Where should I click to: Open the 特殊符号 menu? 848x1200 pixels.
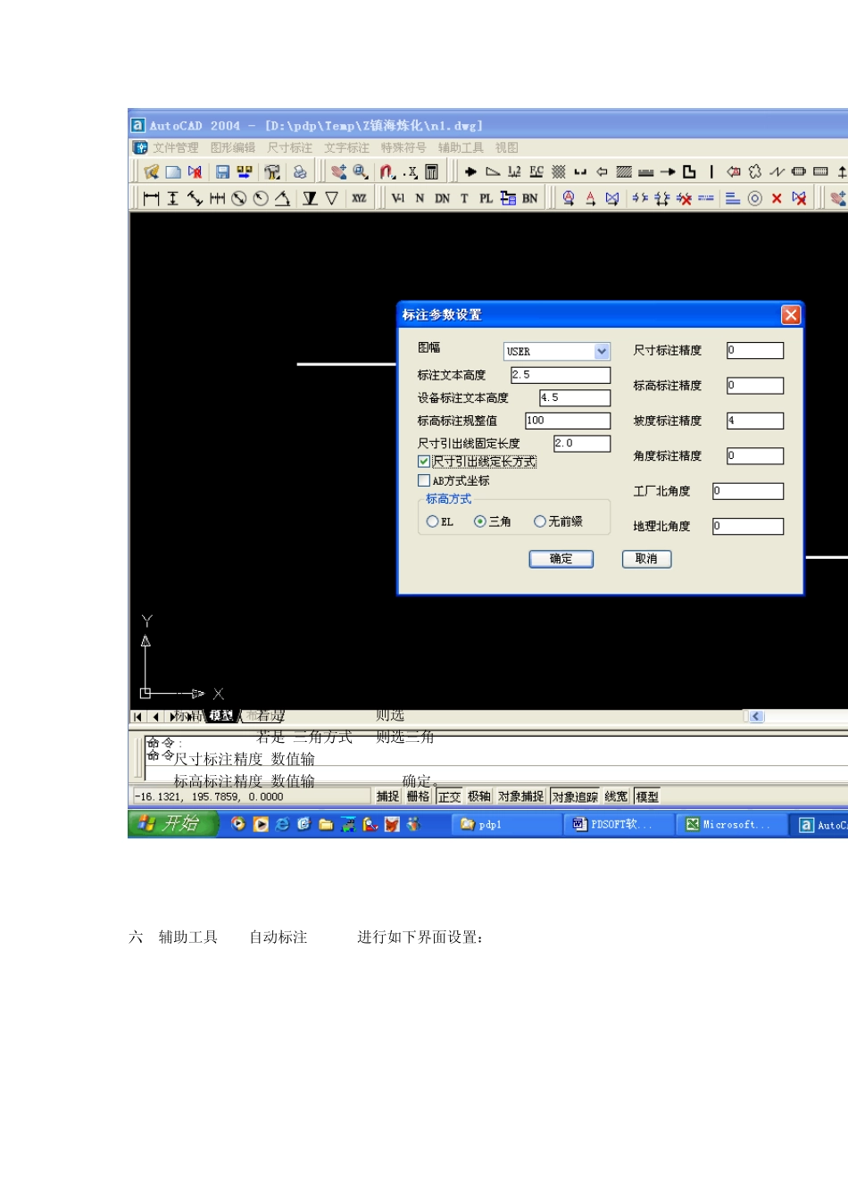pos(403,148)
